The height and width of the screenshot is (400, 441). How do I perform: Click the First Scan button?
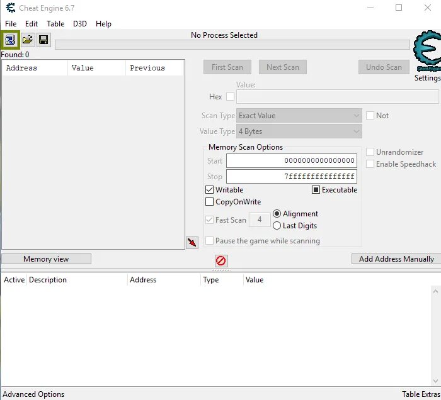[x=227, y=67]
